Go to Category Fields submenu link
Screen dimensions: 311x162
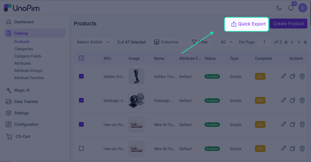click(x=28, y=56)
